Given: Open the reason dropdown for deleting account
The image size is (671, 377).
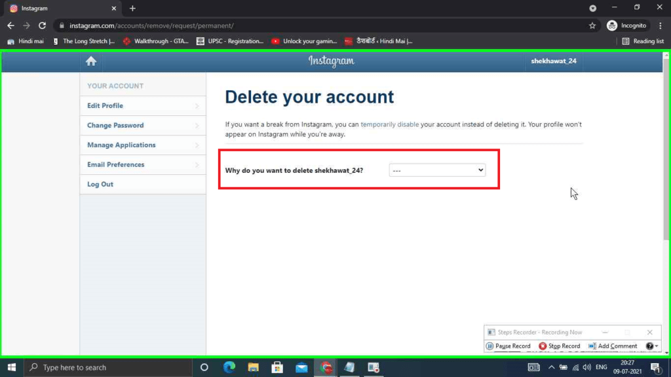Looking at the screenshot, I should click(437, 170).
